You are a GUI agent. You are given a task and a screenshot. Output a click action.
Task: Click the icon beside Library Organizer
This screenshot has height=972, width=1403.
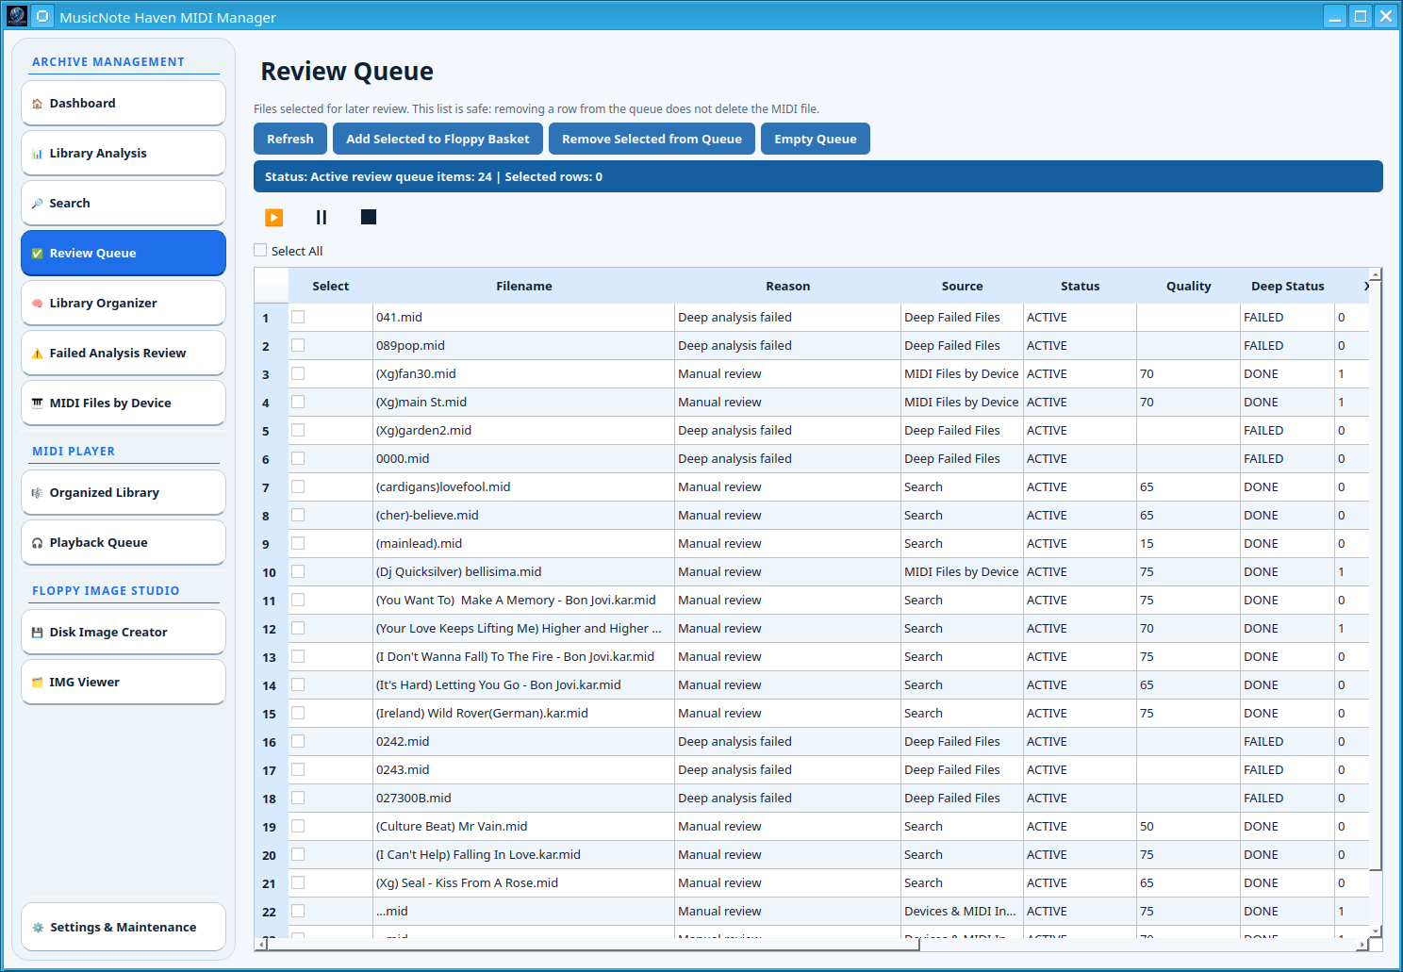click(x=38, y=304)
